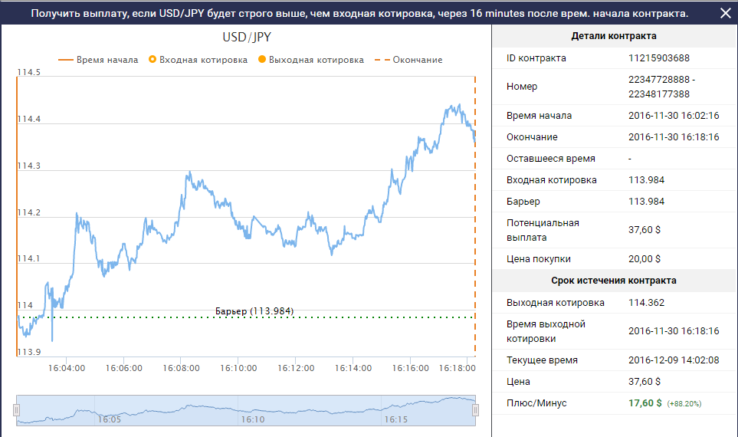Click the navigator timeline at 16:05

pos(108,419)
